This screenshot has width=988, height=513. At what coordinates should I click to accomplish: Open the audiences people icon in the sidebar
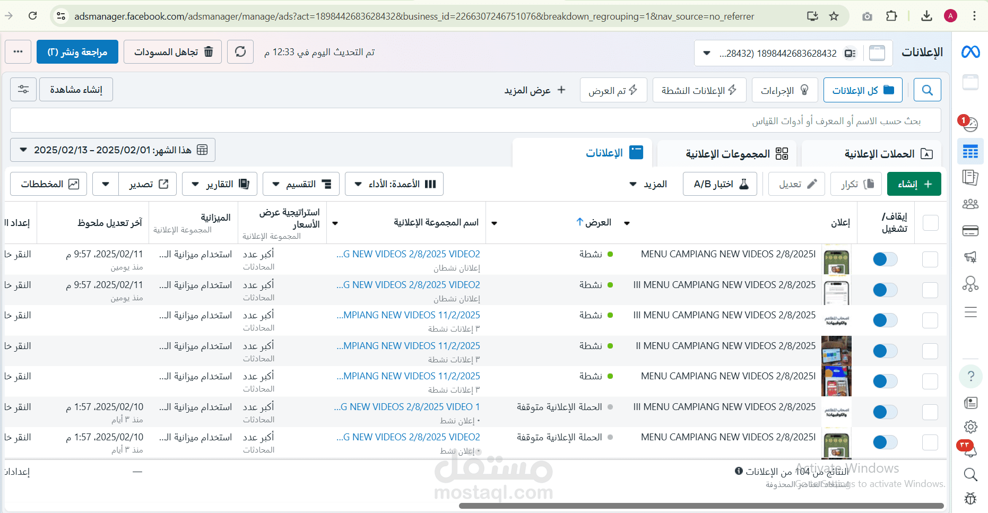pos(970,204)
